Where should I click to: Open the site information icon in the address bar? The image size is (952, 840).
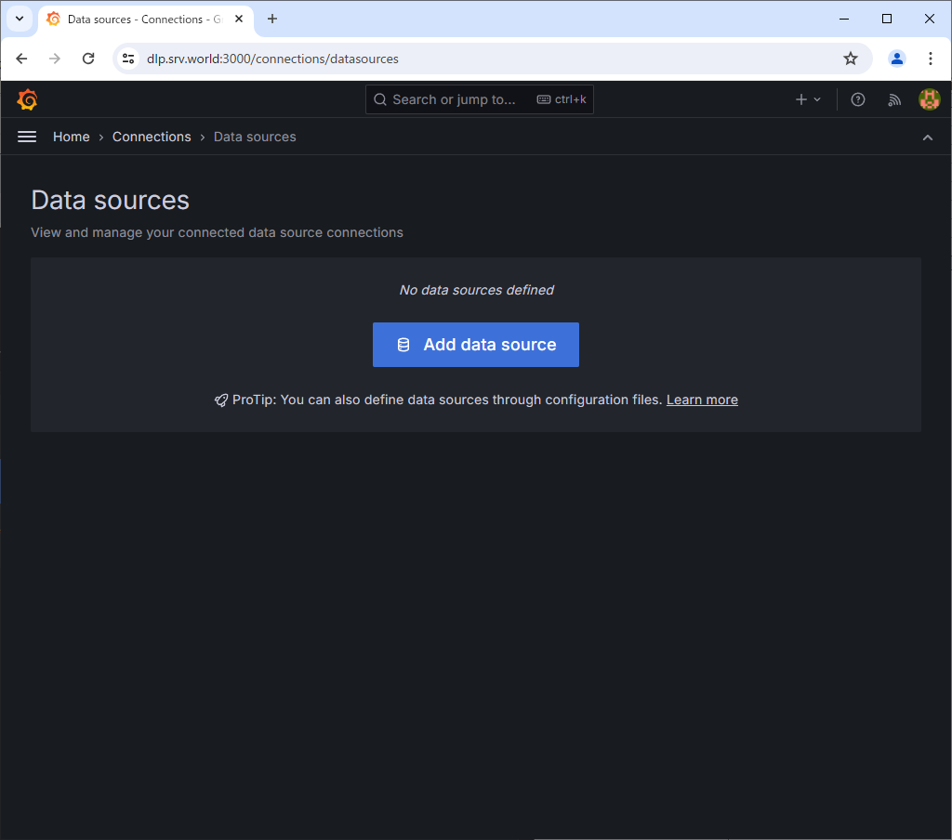128,59
